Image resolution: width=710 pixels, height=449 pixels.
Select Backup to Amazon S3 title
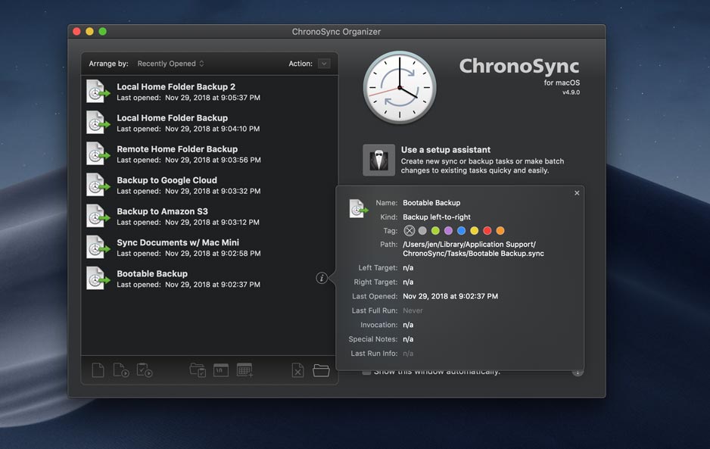(x=162, y=211)
